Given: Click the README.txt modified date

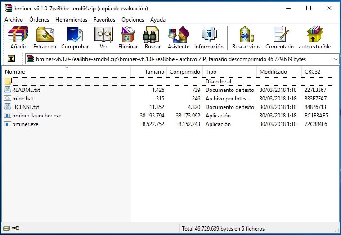Looking at the screenshot, I should [278, 90].
